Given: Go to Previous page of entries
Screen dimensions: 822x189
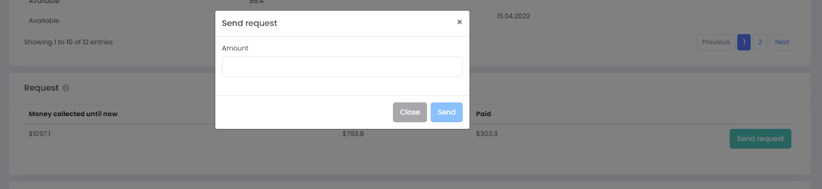Looking at the screenshot, I should [716, 42].
